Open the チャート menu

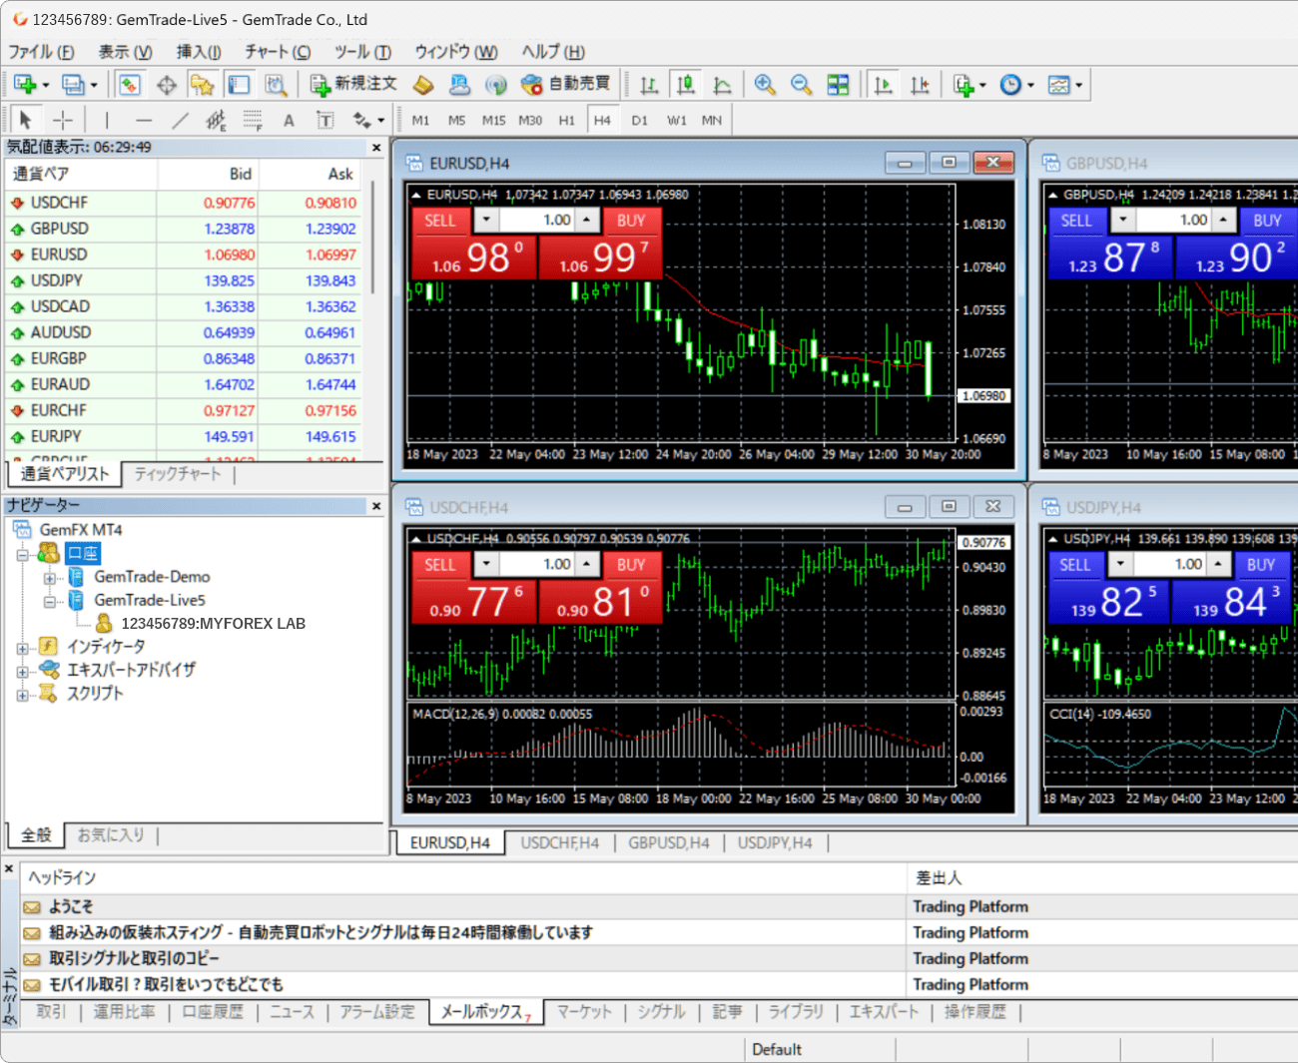coord(278,52)
